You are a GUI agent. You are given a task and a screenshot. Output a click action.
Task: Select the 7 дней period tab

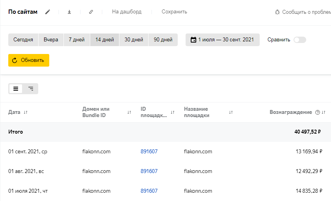pos(76,40)
